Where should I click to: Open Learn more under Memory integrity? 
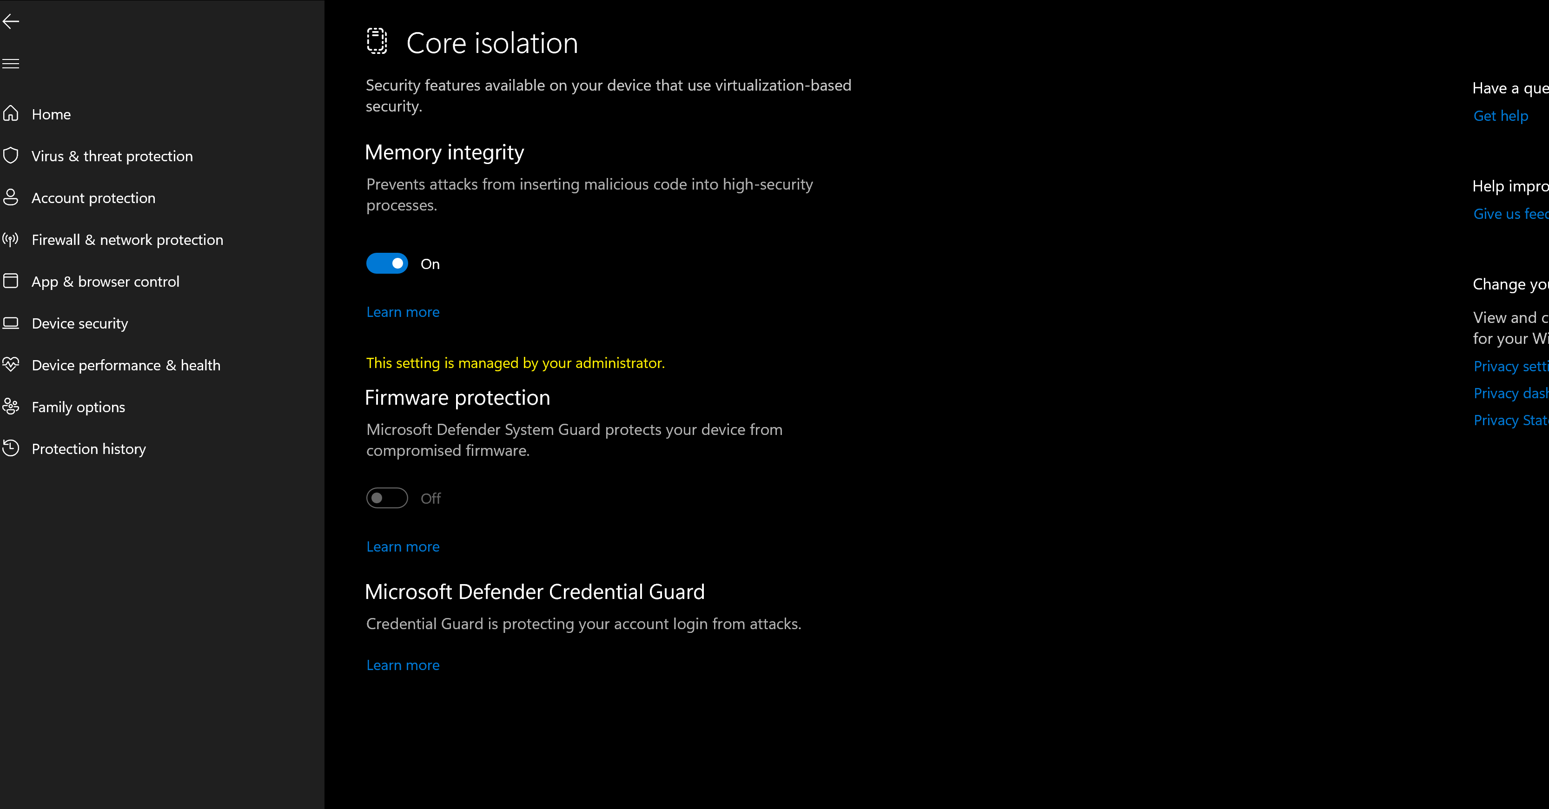[x=402, y=312]
